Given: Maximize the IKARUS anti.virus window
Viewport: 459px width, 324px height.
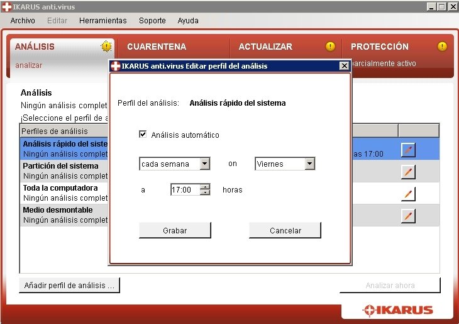Looking at the screenshot, I should coord(442,6).
